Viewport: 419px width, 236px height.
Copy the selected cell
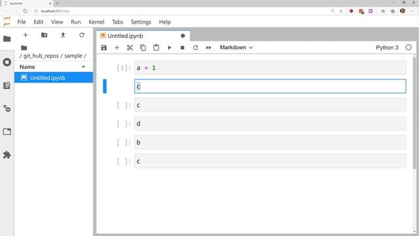pos(143,48)
